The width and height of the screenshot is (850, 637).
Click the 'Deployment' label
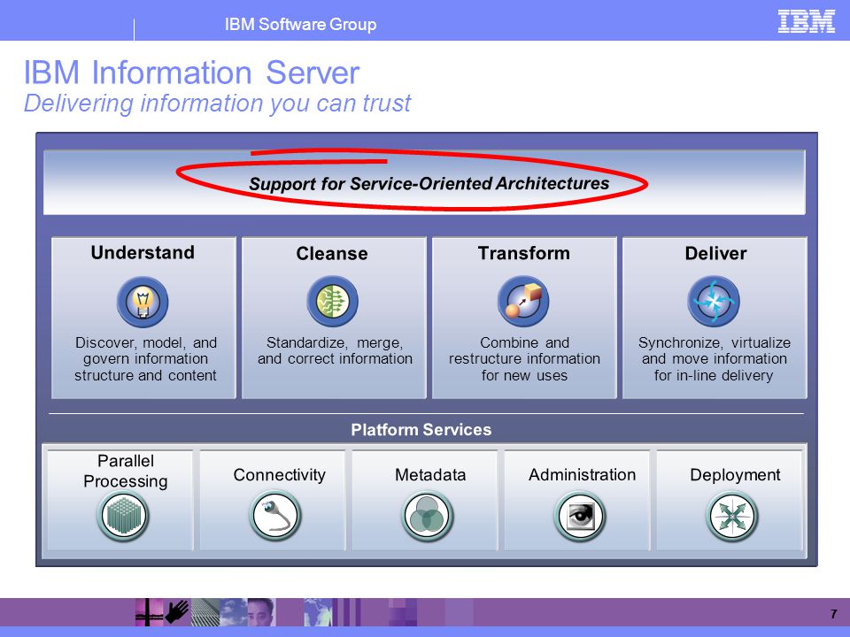click(x=735, y=475)
